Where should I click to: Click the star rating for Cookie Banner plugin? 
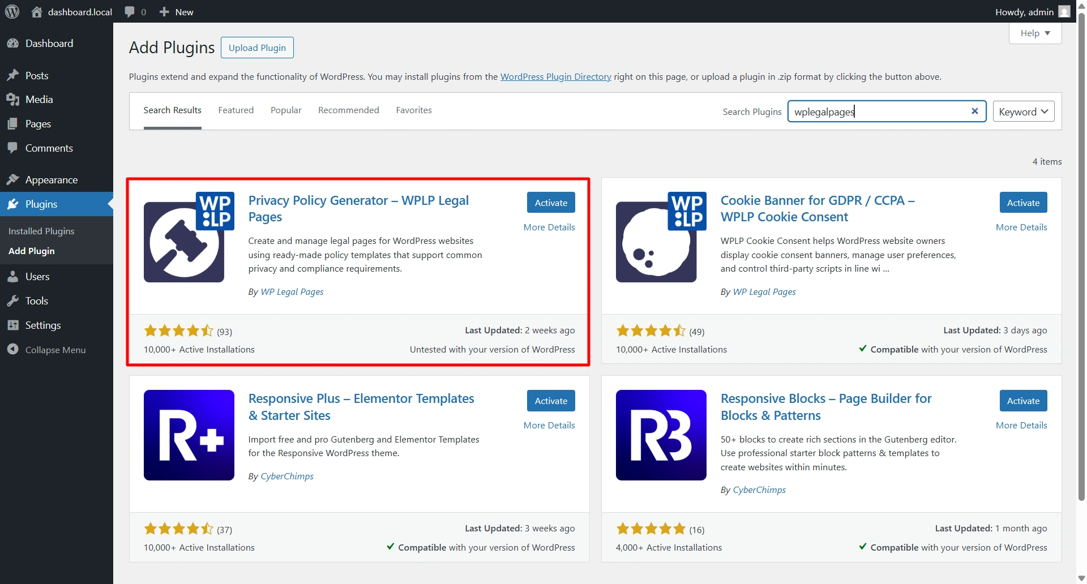pyautogui.click(x=651, y=330)
